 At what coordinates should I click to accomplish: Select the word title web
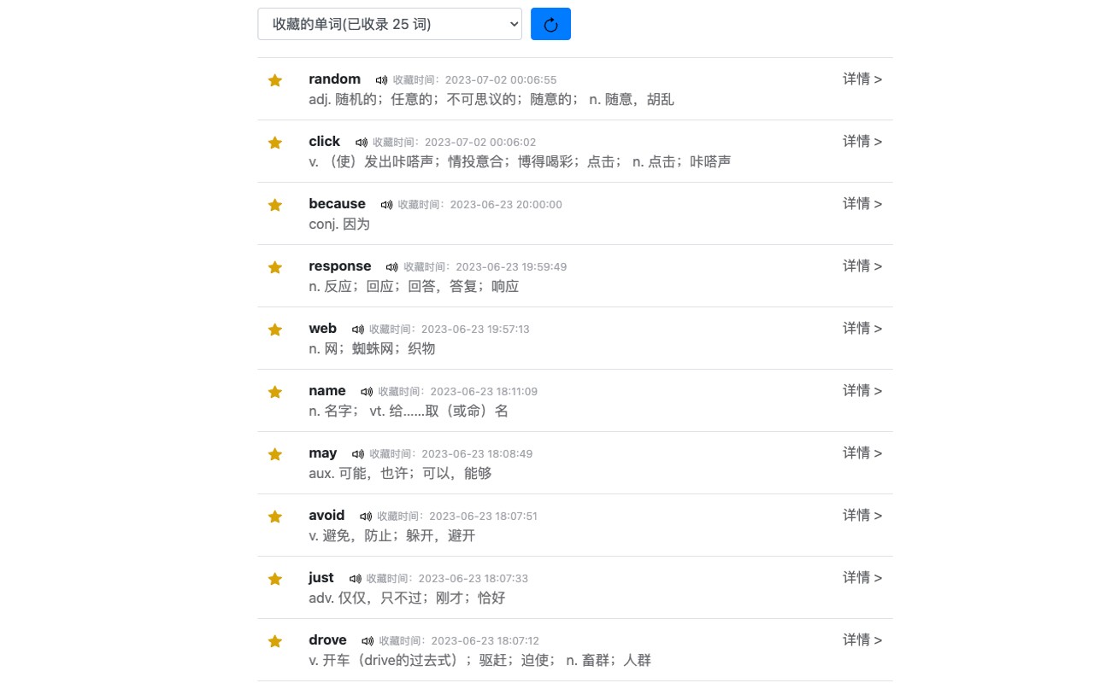323,328
